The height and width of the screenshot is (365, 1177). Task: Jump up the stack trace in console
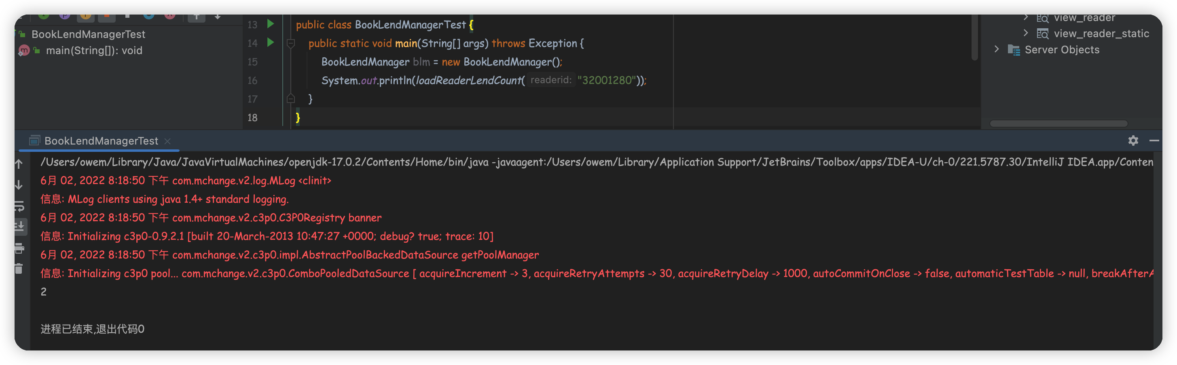point(19,164)
